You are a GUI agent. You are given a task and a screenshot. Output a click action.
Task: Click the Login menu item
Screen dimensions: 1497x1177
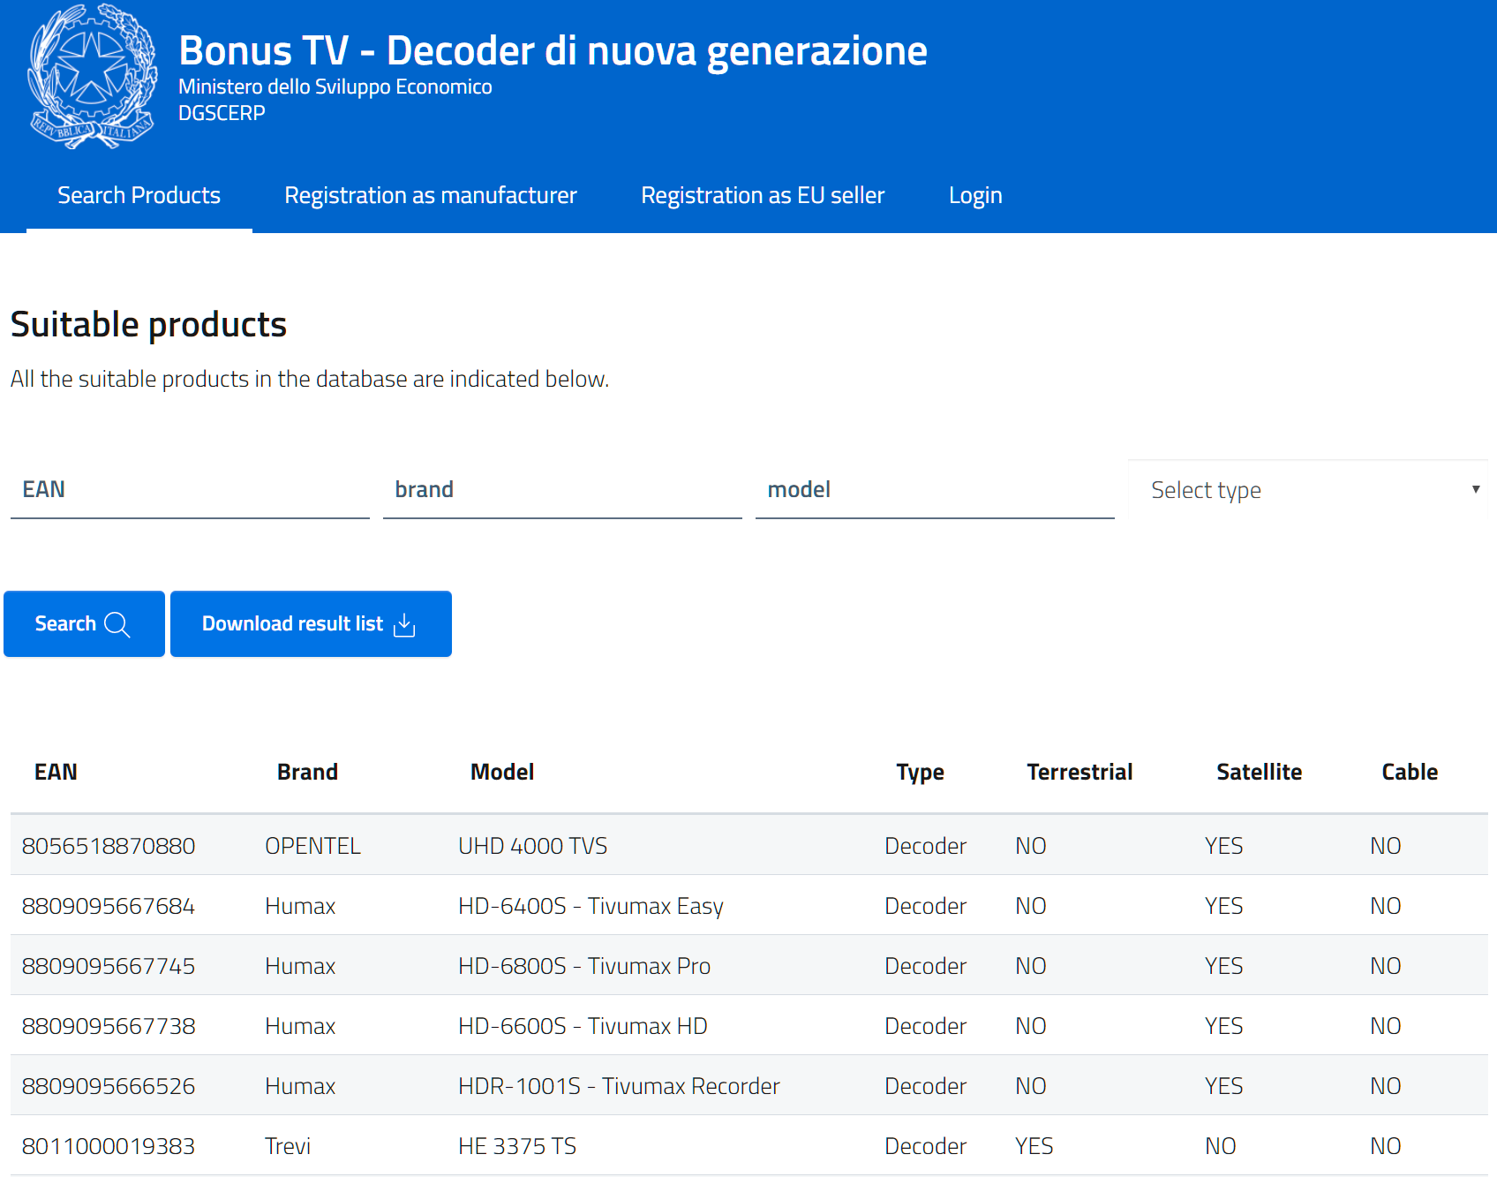974,195
